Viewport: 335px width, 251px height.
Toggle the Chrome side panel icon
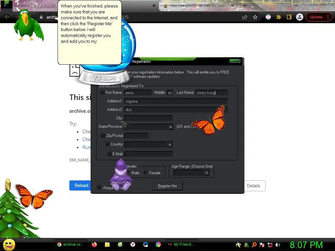point(289,17)
